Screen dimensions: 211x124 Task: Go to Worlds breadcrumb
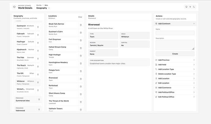click(39, 5)
